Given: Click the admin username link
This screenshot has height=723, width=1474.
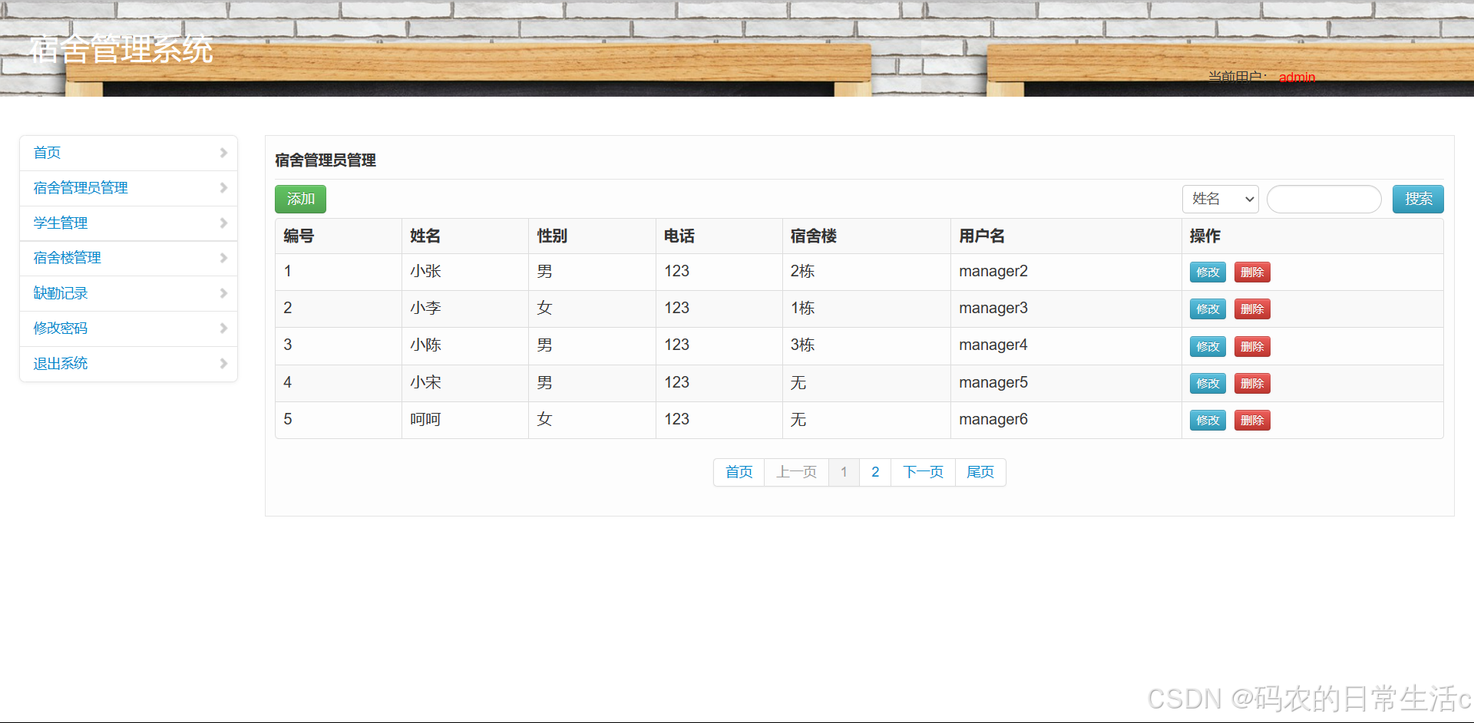Looking at the screenshot, I should pos(1297,78).
